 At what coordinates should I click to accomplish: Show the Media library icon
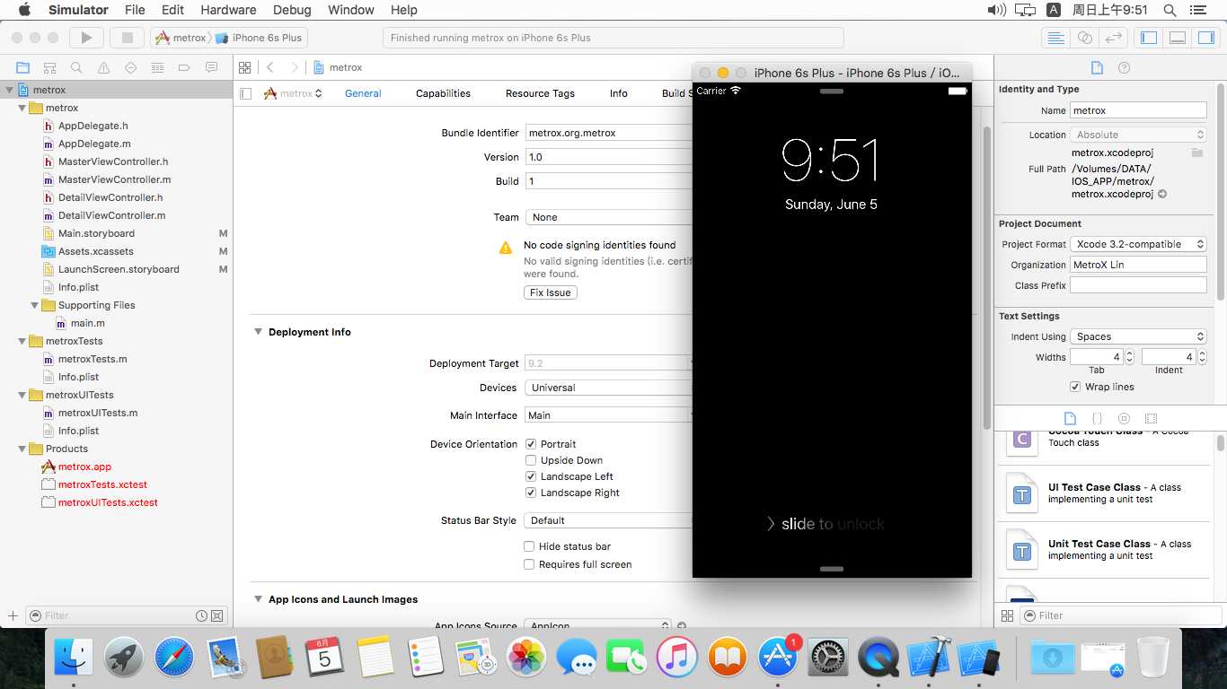pyautogui.click(x=1152, y=418)
